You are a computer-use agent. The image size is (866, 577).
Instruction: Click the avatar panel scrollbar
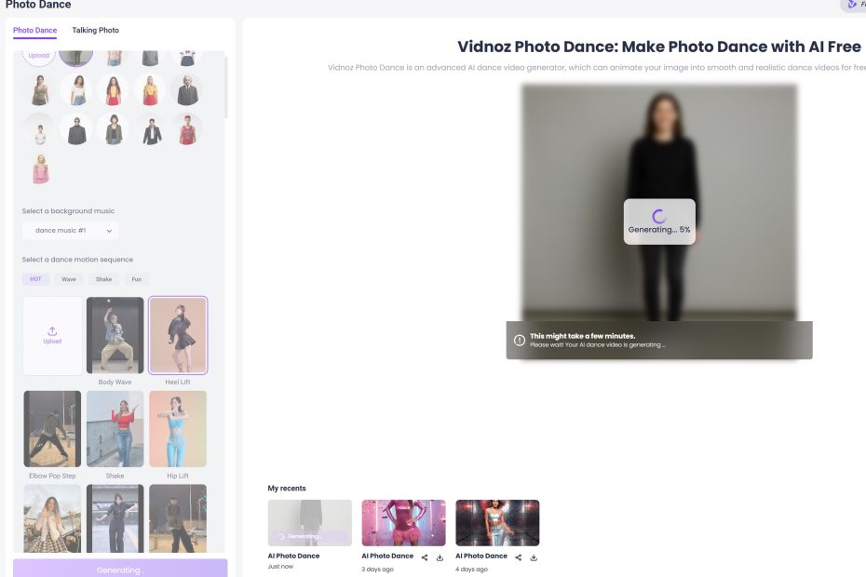[x=226, y=87]
